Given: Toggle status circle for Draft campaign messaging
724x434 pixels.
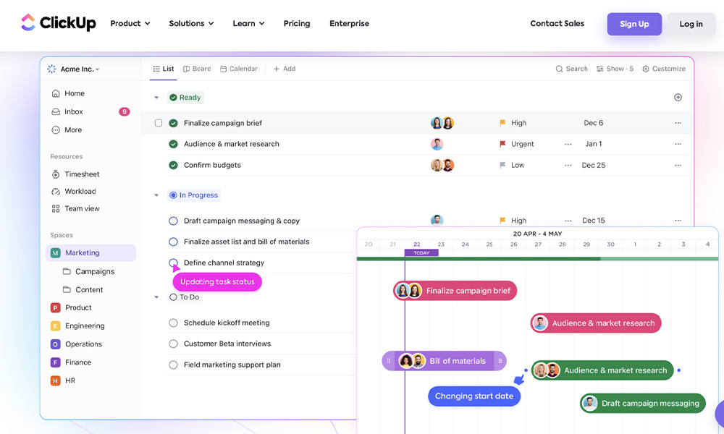Looking at the screenshot, I should coord(173,221).
